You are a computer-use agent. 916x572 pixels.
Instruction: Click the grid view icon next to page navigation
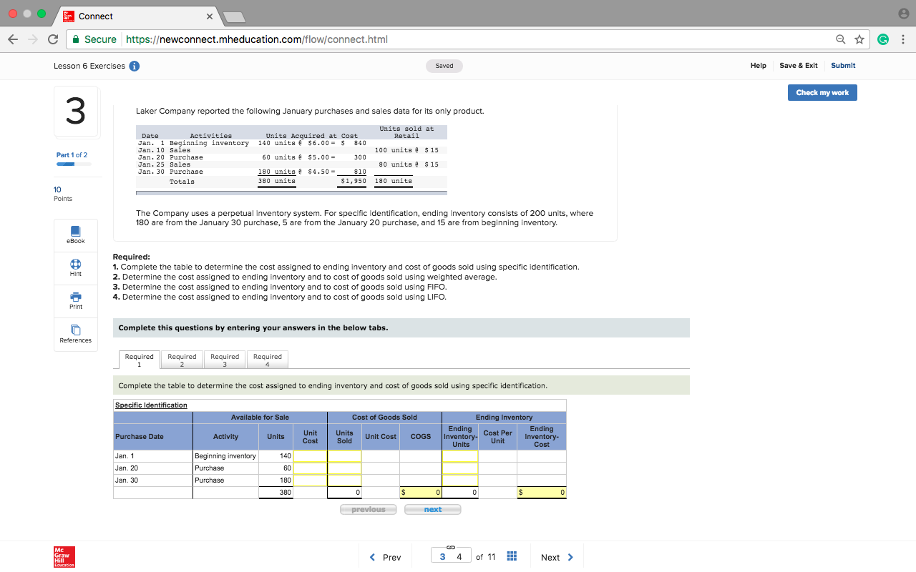(x=512, y=556)
